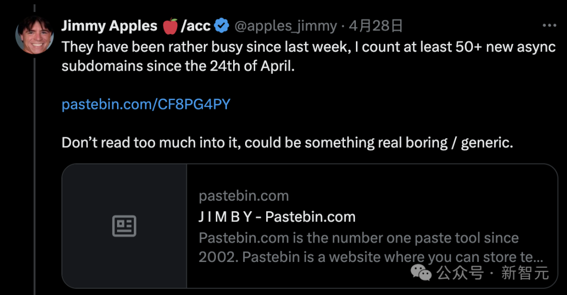Open the 'J I M B Y - Pastebin.com' card title
The width and height of the screenshot is (567, 295).
tap(277, 217)
